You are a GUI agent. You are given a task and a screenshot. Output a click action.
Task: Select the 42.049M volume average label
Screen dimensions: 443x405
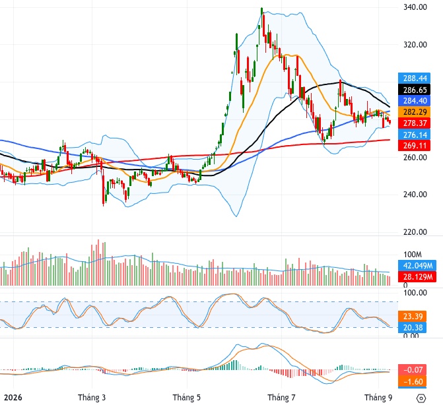417,266
